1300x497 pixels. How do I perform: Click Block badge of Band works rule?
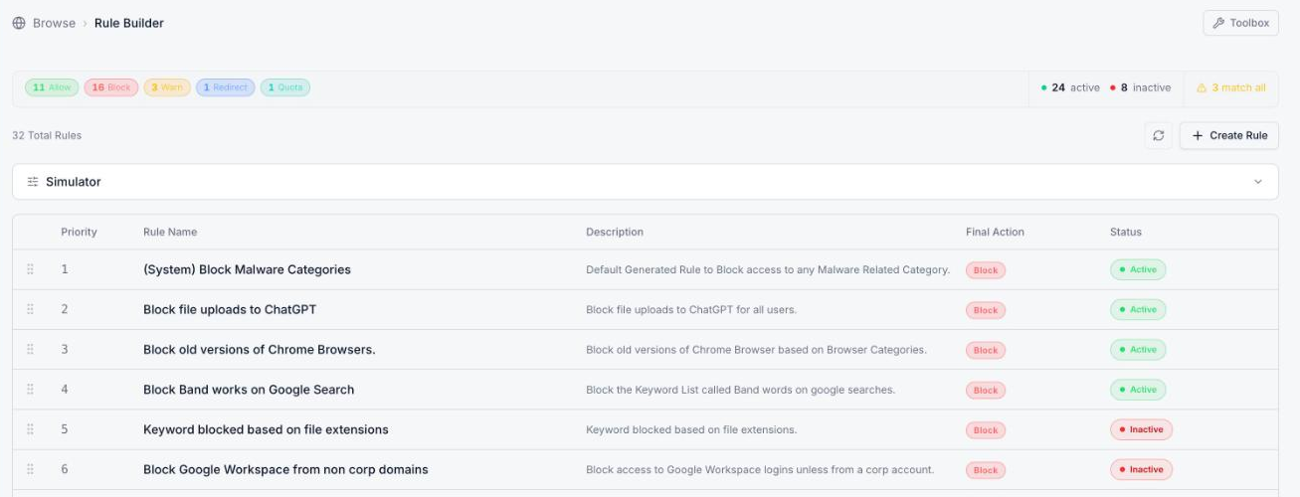986,391
